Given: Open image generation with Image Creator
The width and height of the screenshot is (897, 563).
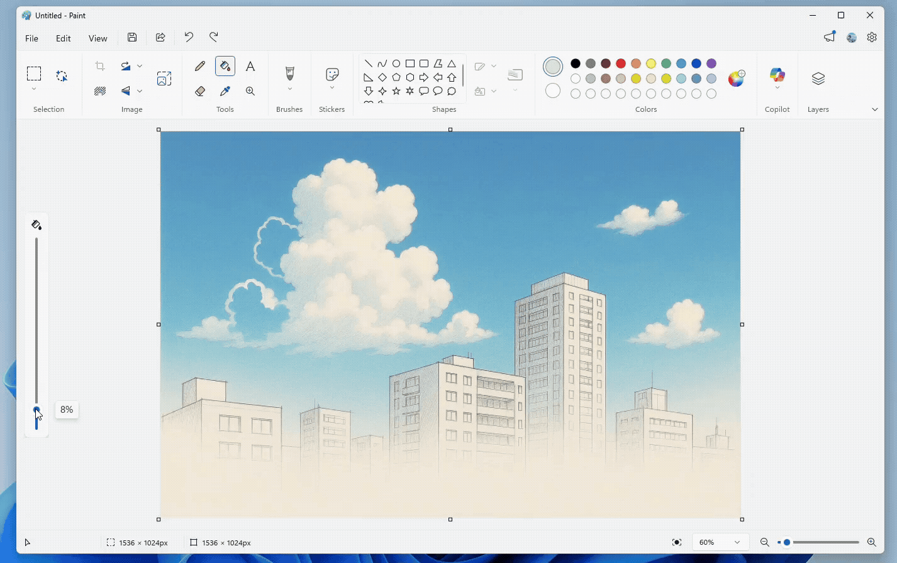Looking at the screenshot, I should (x=164, y=78).
